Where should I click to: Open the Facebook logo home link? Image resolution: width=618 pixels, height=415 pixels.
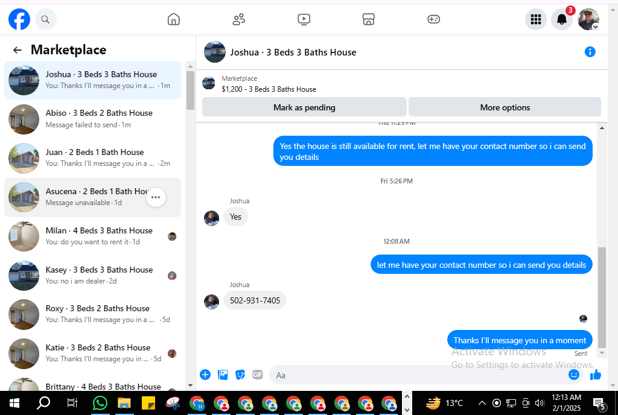pos(19,19)
